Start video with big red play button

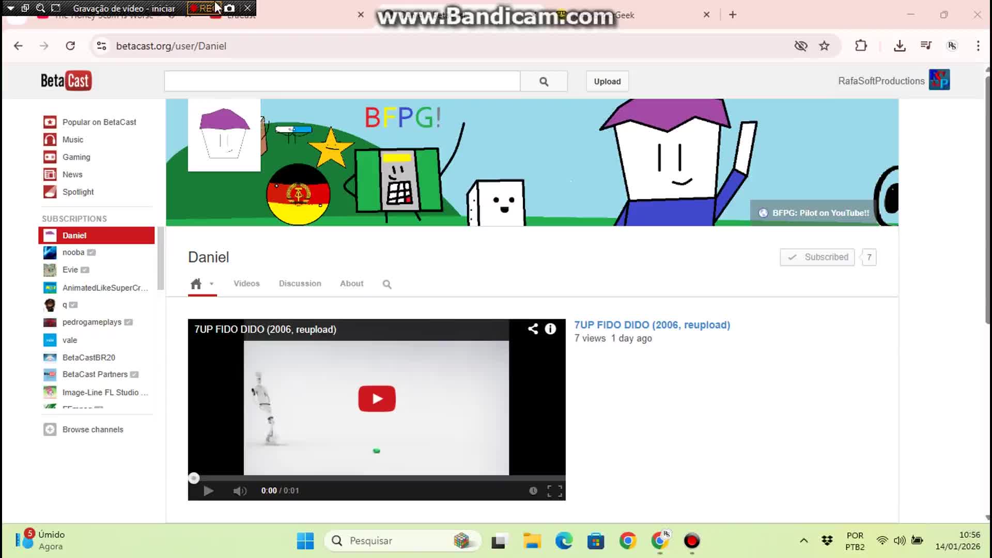point(377,399)
